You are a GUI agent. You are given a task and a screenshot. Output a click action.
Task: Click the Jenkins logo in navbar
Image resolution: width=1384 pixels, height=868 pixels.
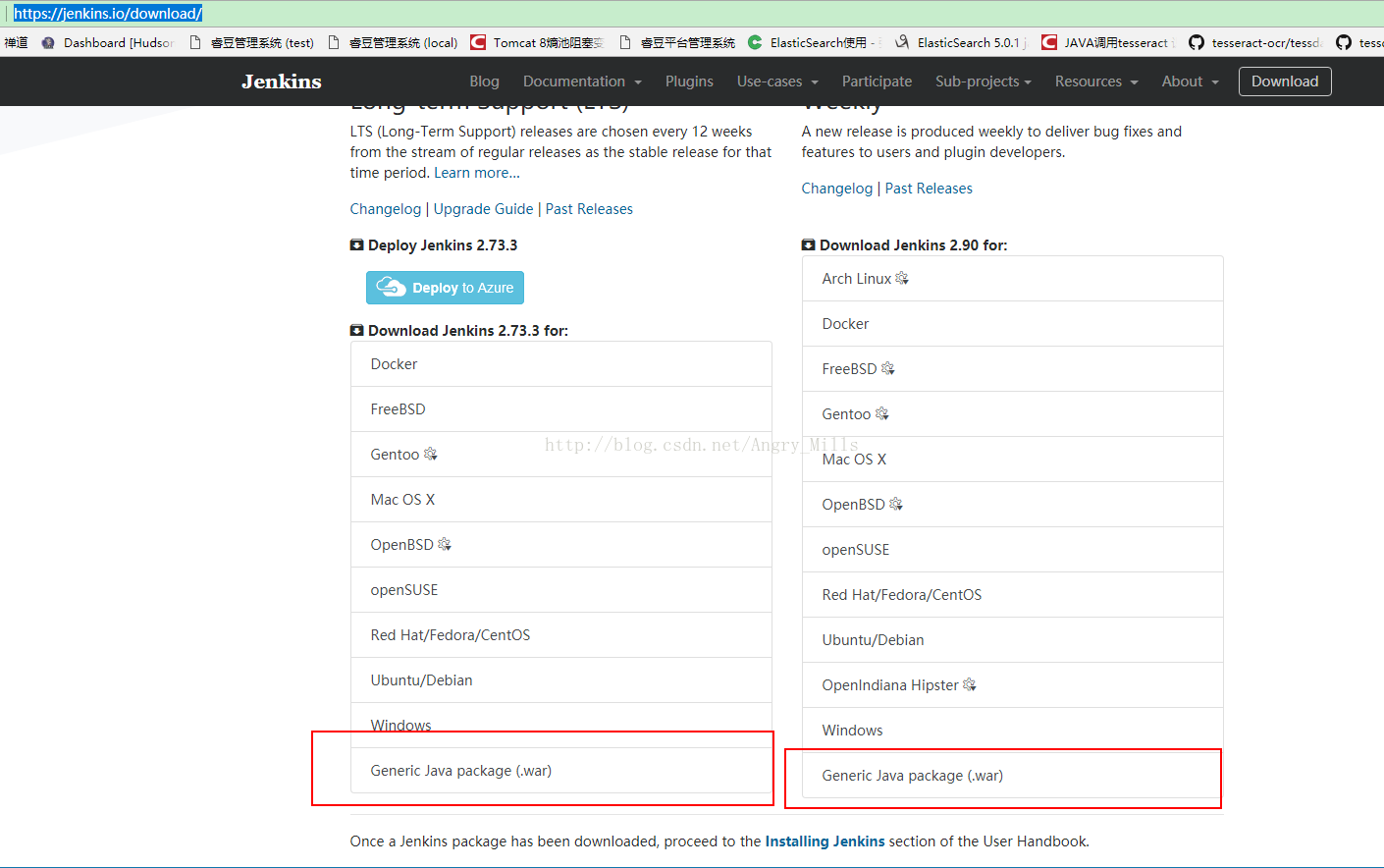[x=282, y=81]
